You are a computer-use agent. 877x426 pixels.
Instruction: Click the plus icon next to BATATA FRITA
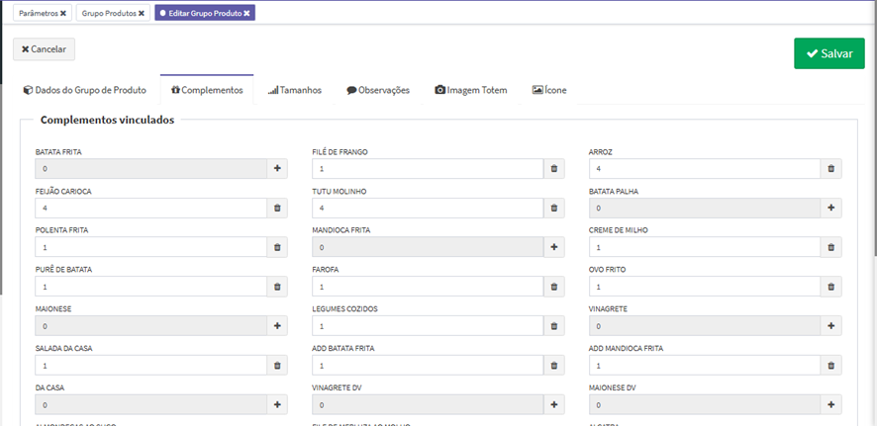click(277, 169)
